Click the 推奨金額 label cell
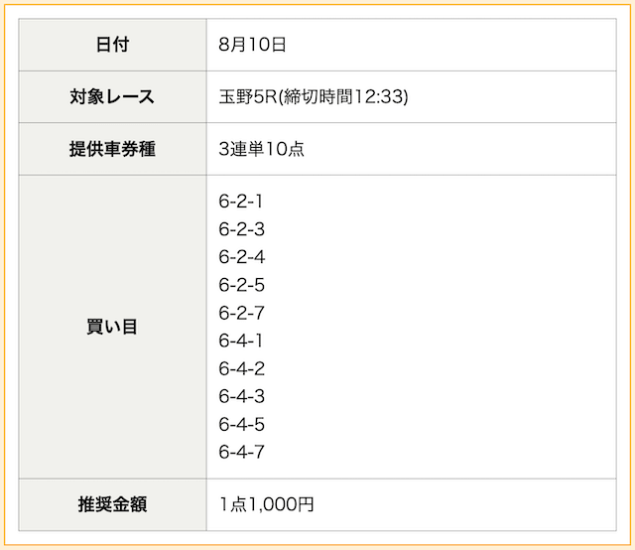The height and width of the screenshot is (550, 635). 112,504
